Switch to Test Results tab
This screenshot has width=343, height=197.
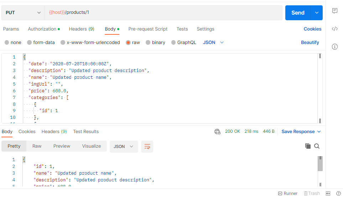click(x=86, y=132)
